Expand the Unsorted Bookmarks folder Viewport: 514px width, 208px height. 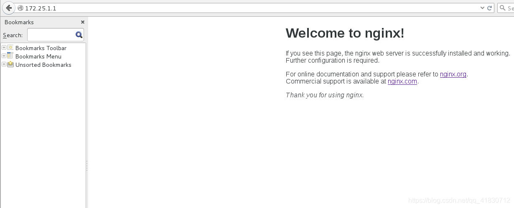pos(4,64)
